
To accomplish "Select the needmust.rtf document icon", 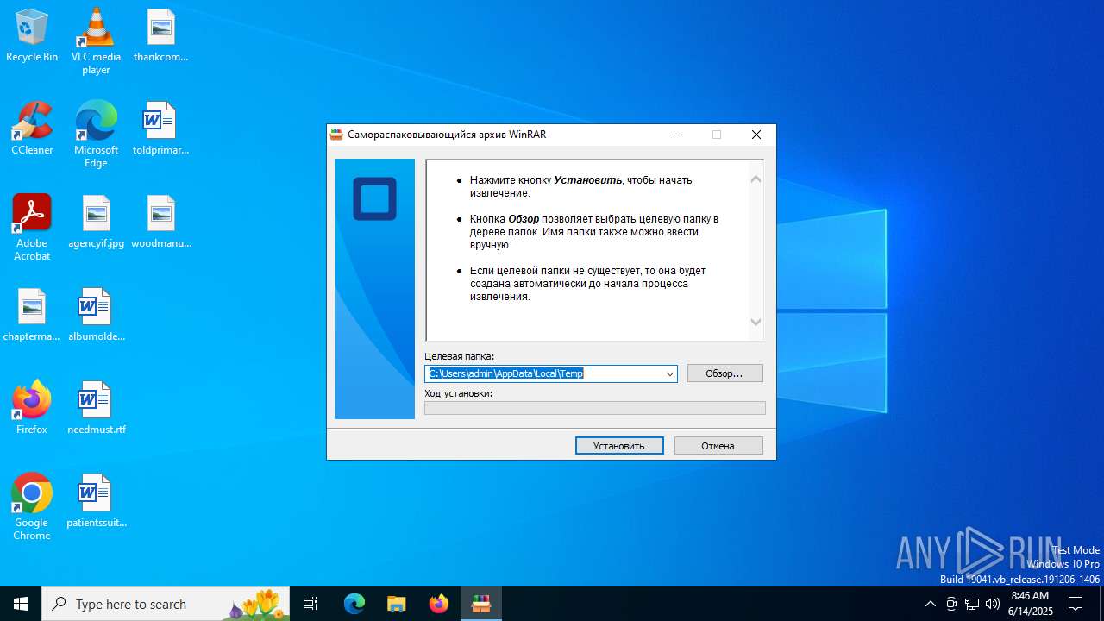I will click(x=96, y=408).
